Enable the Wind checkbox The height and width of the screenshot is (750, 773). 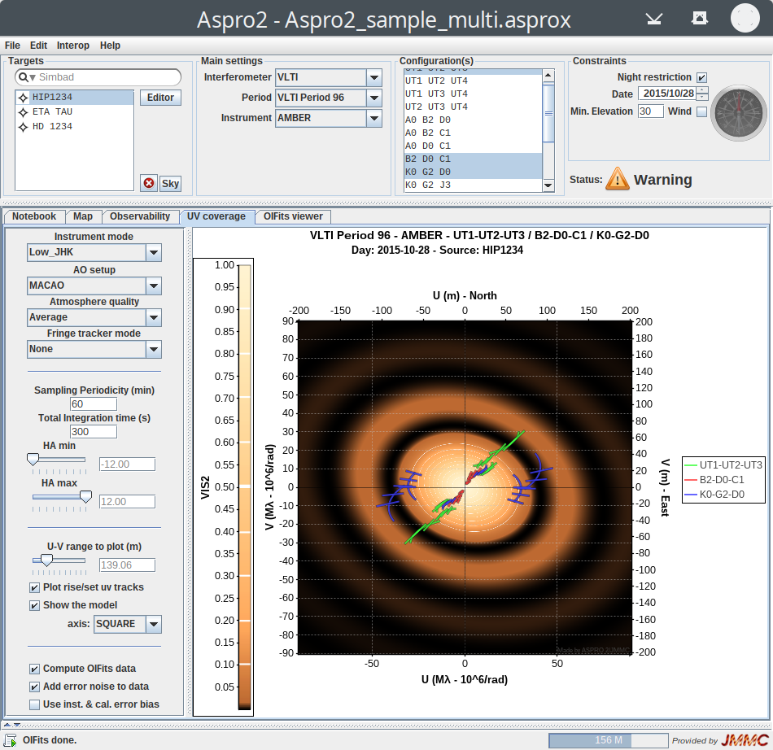coord(701,112)
